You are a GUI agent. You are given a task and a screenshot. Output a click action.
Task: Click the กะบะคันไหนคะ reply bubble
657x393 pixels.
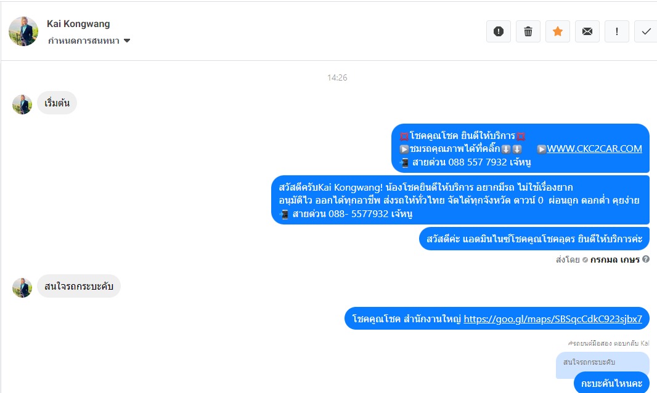(612, 383)
